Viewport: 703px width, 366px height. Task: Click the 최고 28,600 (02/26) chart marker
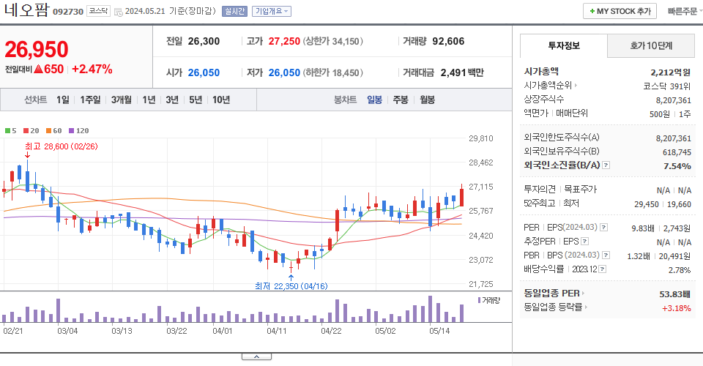(x=62, y=146)
